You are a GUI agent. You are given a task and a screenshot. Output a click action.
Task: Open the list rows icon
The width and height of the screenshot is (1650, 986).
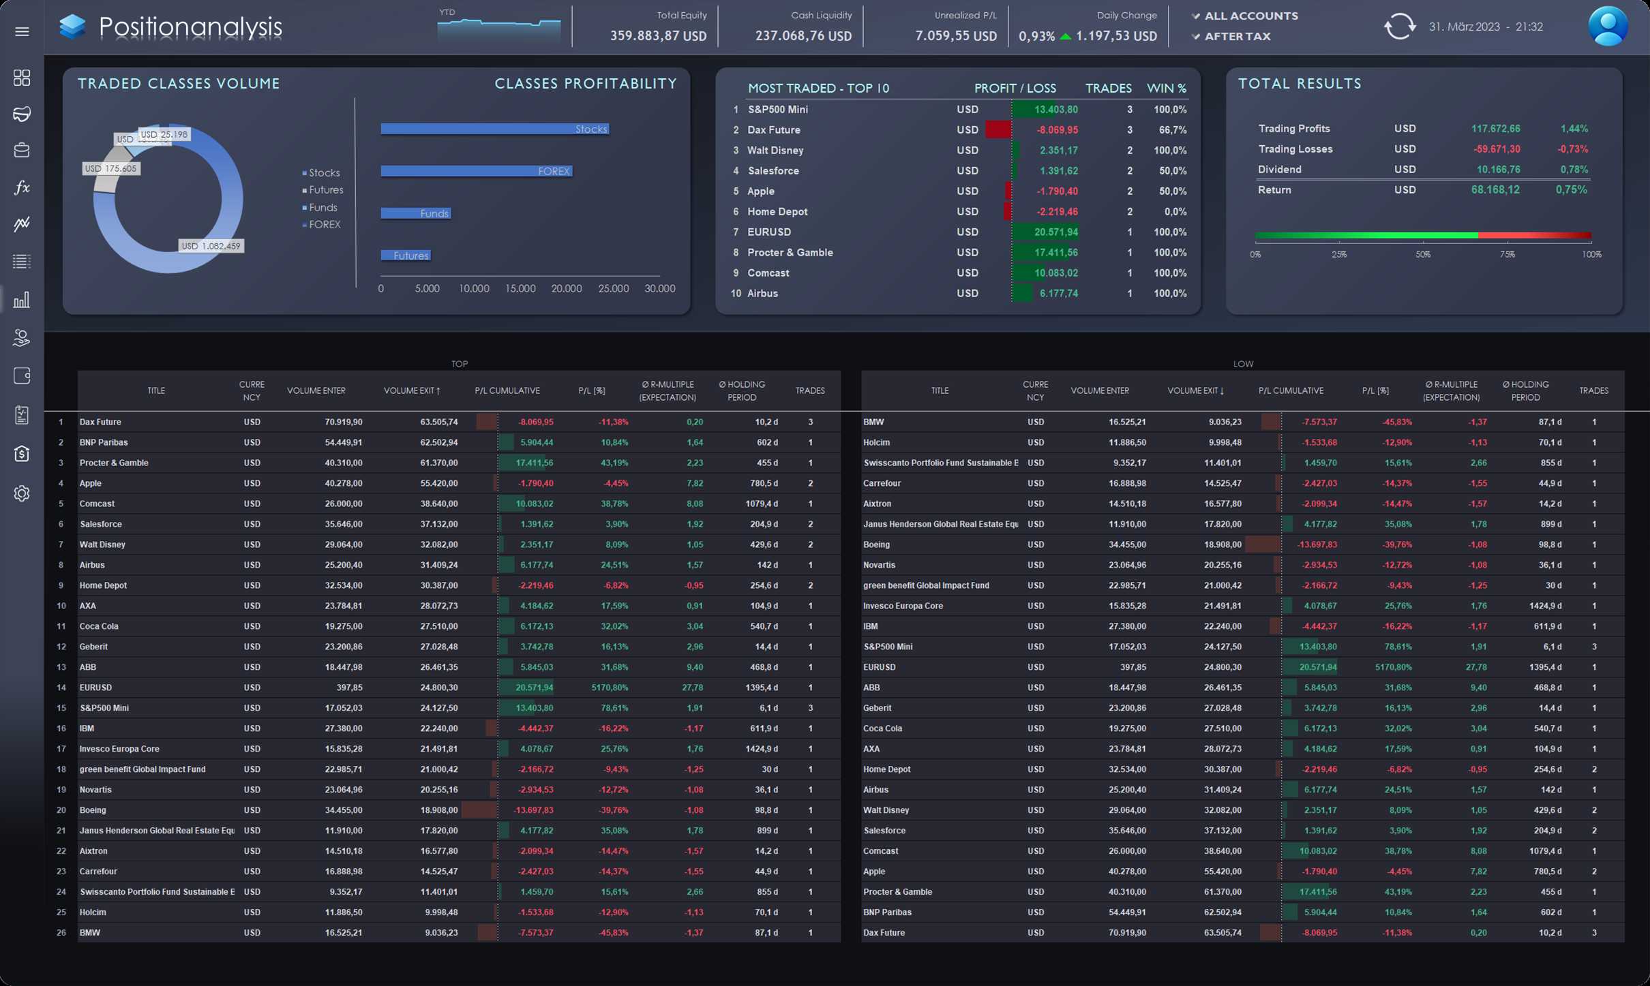click(22, 261)
